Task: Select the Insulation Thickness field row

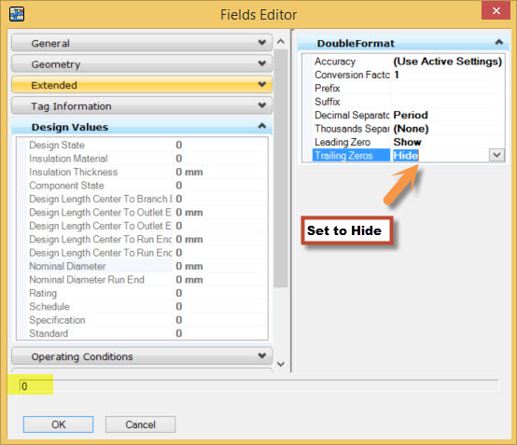Action: tap(142, 172)
